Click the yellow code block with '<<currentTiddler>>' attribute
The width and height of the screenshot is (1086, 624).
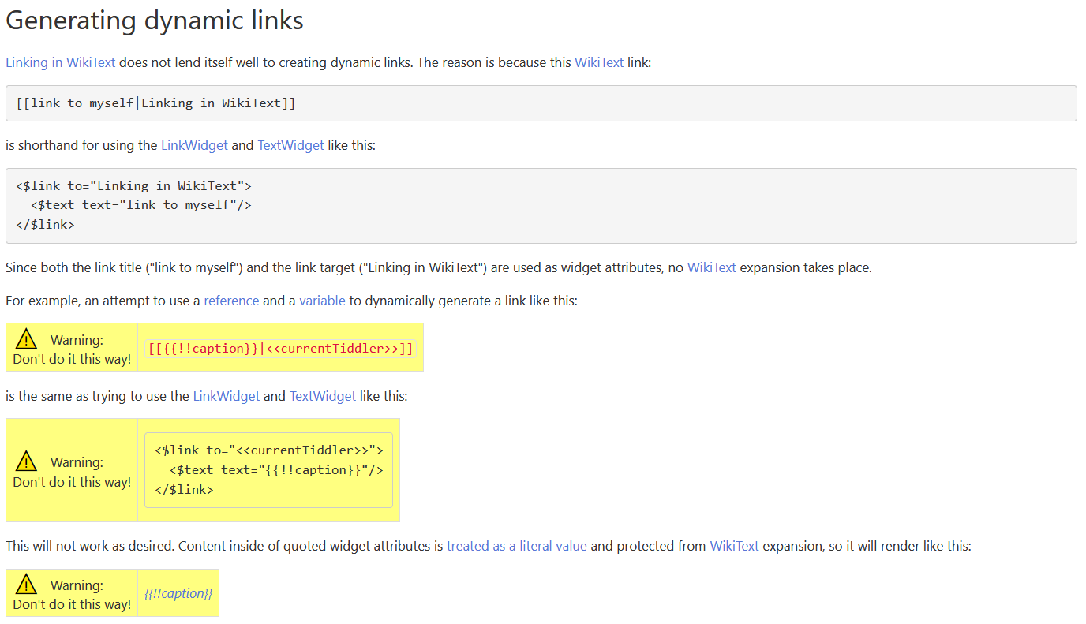[268, 470]
